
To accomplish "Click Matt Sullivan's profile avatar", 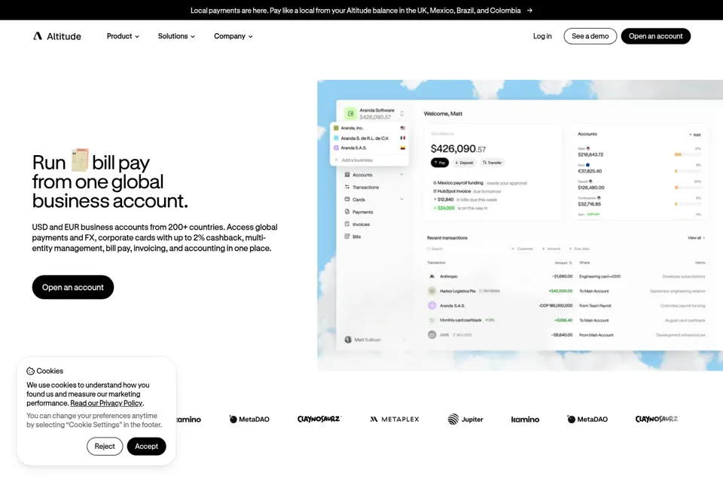I will tap(348, 340).
